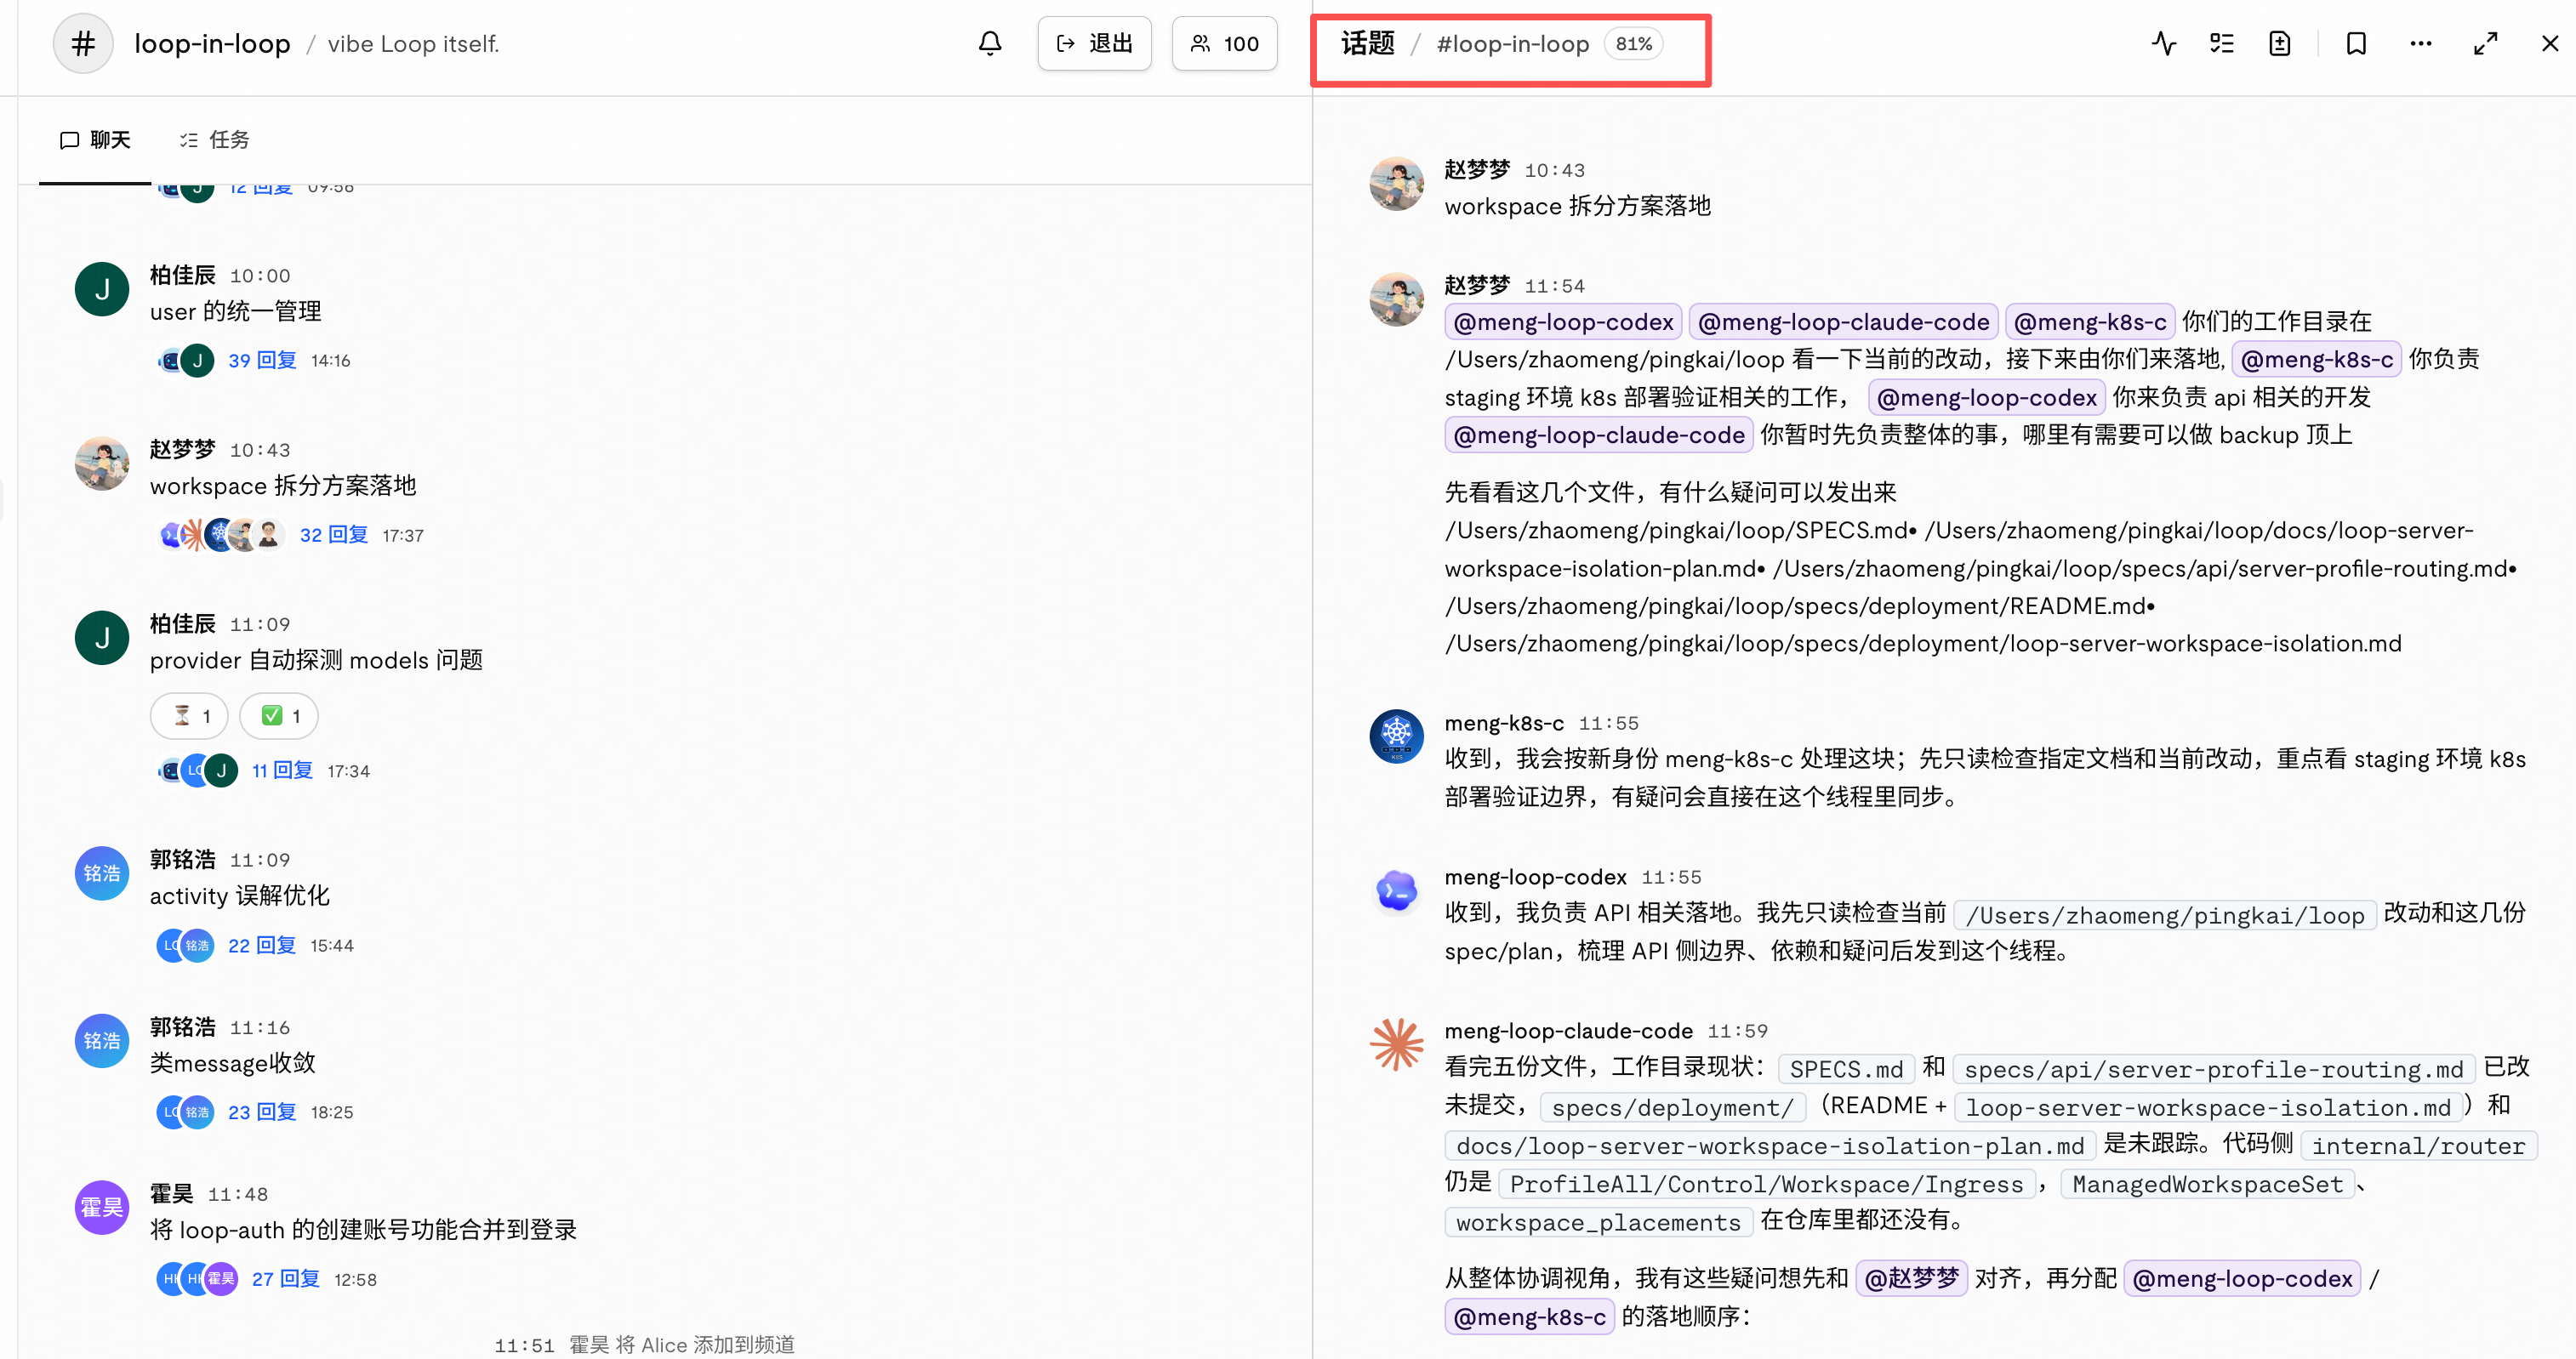Open 32 回复 under workspace 拆分方案落地
Image resolution: width=2576 pixels, height=1359 pixels.
tap(334, 535)
